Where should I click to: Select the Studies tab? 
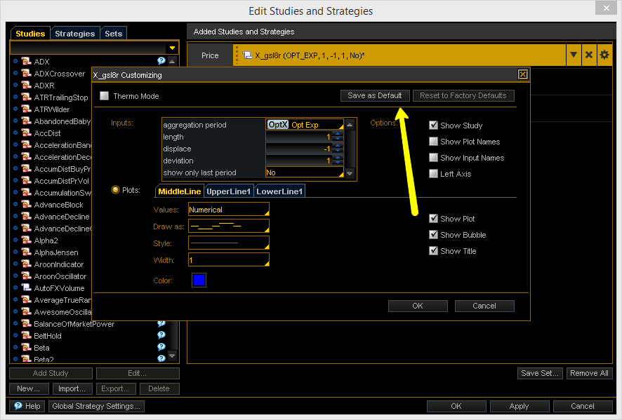coord(30,34)
